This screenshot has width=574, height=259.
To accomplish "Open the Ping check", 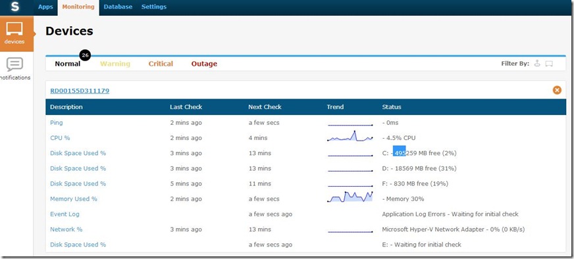I will pyautogui.click(x=57, y=123).
